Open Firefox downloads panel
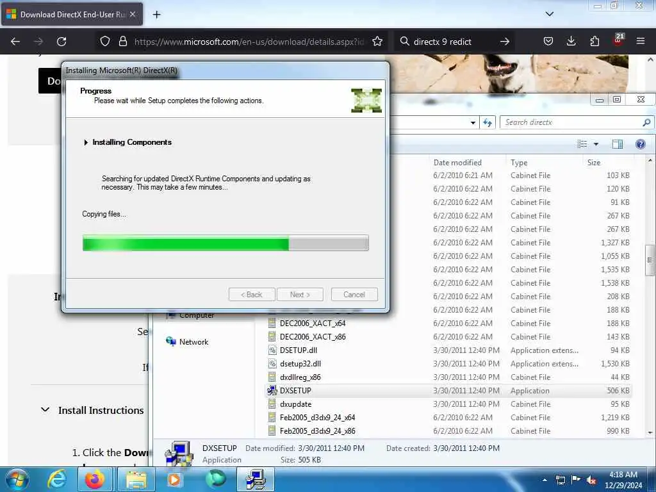656x492 pixels. click(x=571, y=42)
